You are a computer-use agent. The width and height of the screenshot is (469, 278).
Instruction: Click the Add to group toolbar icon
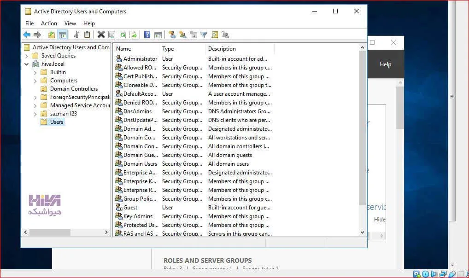(x=225, y=35)
